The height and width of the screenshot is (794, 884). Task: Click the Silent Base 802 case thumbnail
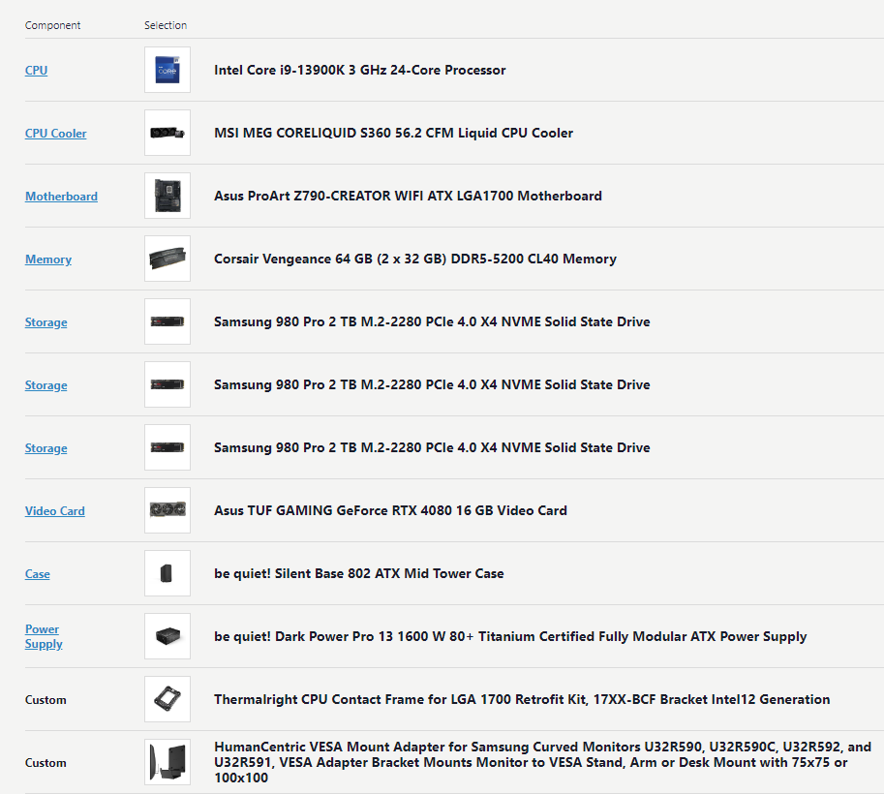coord(168,573)
